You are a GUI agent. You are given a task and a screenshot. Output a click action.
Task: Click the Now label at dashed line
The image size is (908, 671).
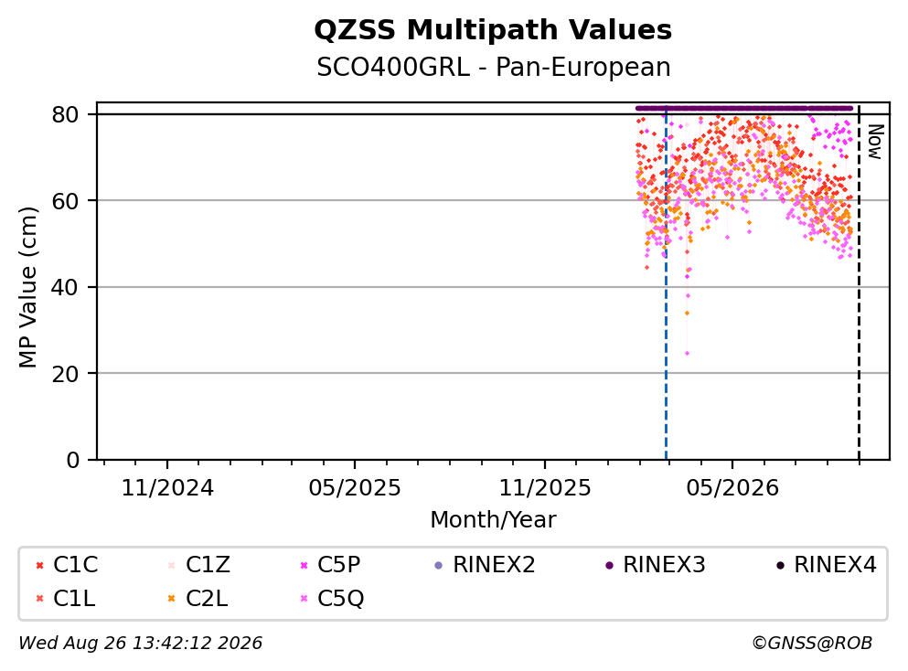pyautogui.click(x=876, y=142)
